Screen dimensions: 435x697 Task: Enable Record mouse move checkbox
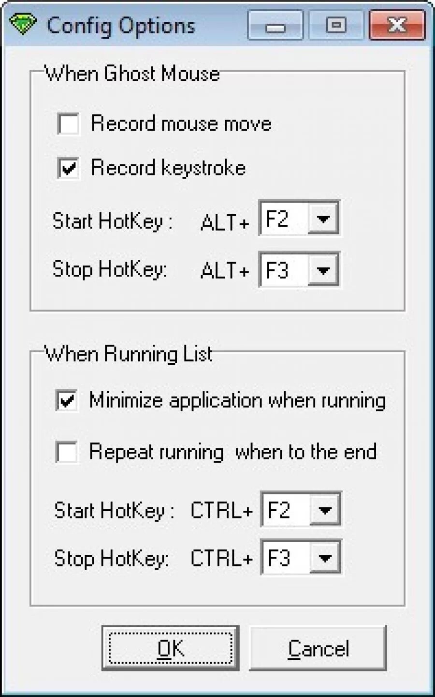tap(68, 124)
